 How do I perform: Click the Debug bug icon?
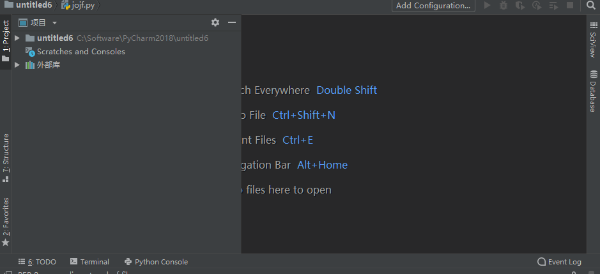504,6
